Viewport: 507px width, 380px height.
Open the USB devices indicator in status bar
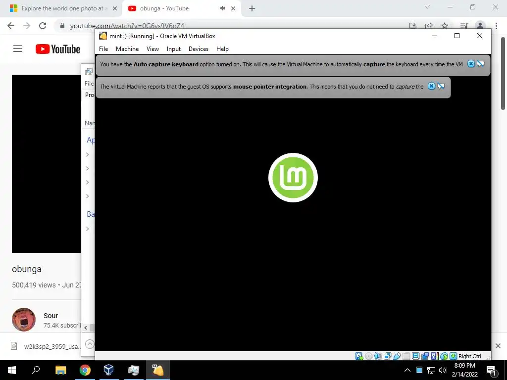click(x=397, y=356)
